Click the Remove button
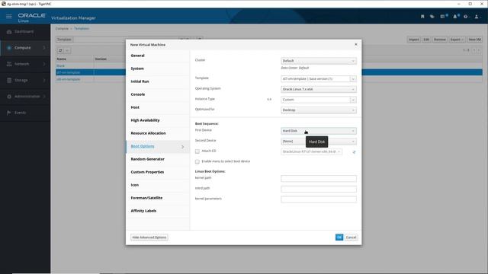Image resolution: width=488 pixels, height=274 pixels. point(439,40)
